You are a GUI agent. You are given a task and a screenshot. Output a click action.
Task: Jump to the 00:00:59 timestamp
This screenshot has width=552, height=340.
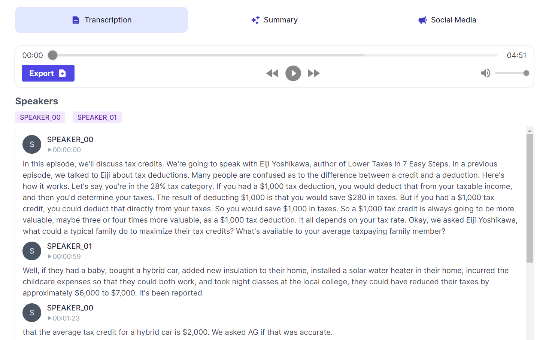[64, 257]
